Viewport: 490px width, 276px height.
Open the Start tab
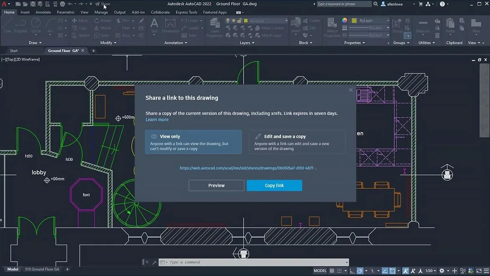pyautogui.click(x=13, y=50)
